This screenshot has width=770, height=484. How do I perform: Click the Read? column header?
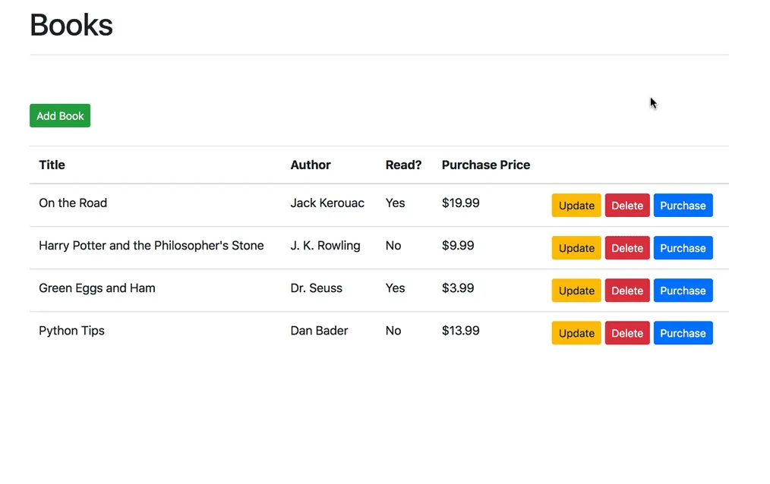(x=403, y=165)
